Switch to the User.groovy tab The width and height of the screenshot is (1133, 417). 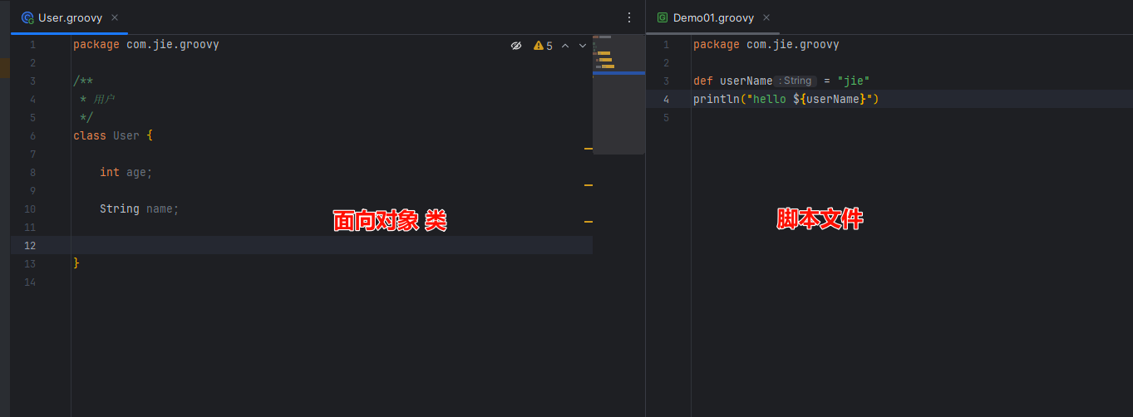pos(70,17)
